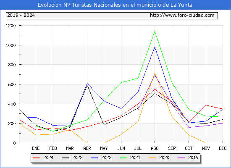
Task: Click the NOV month axis label
Action: [x=206, y=148]
